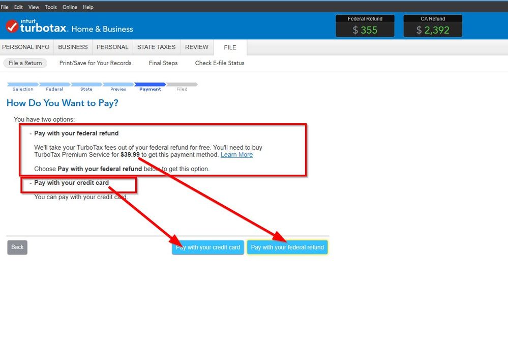Open the View menu
This screenshot has width=508, height=360.
tap(34, 7)
